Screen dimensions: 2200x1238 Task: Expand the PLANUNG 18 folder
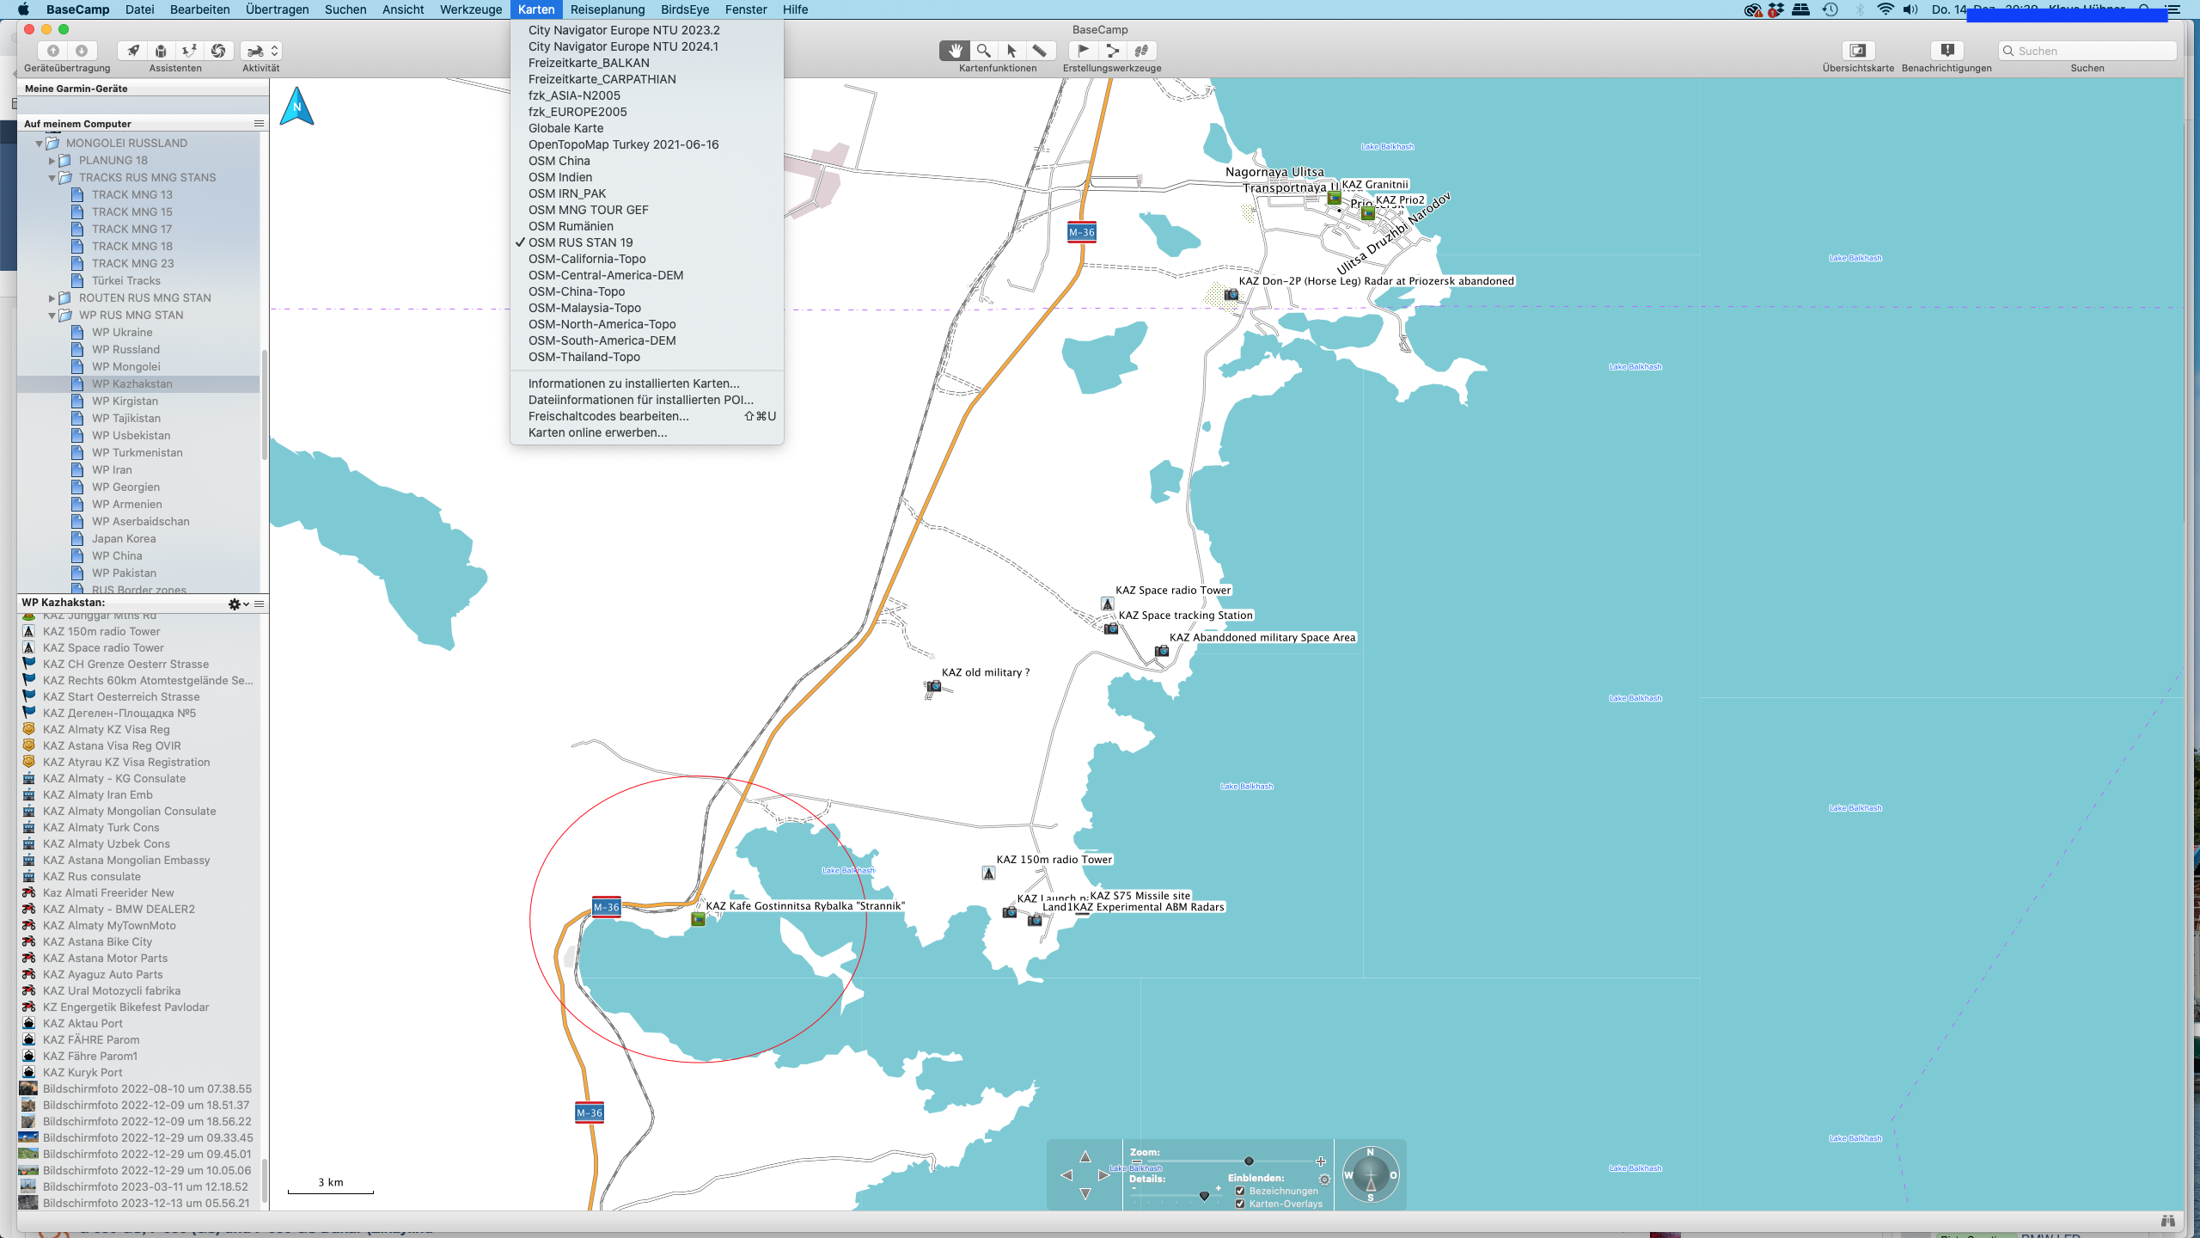[52, 161]
